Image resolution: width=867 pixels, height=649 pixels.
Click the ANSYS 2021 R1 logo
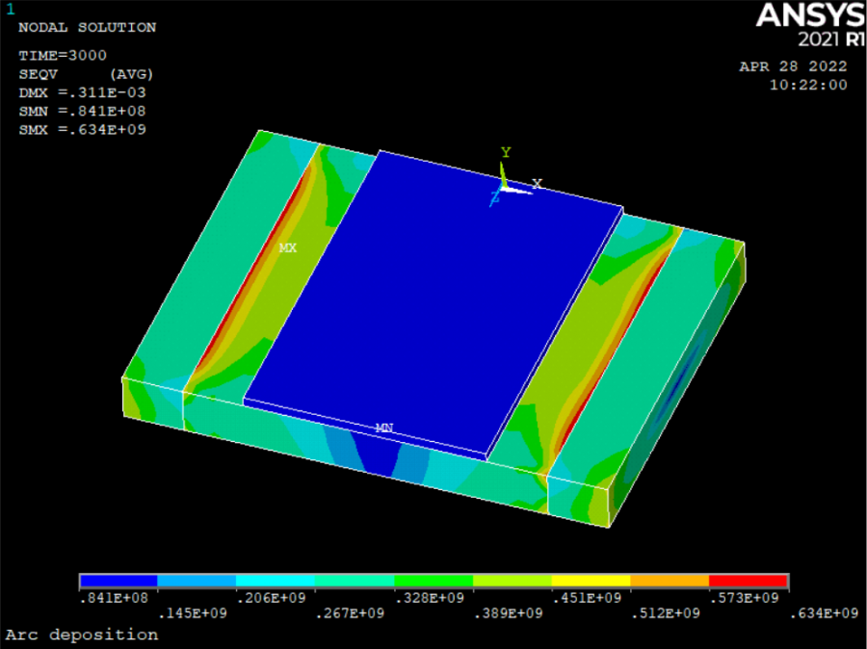coord(810,26)
